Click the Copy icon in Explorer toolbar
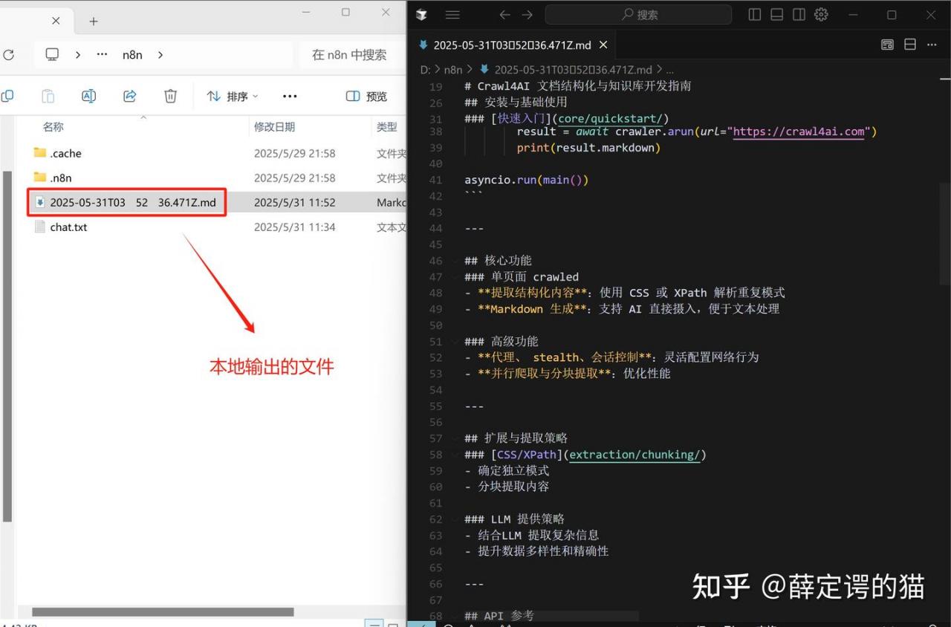 7,96
